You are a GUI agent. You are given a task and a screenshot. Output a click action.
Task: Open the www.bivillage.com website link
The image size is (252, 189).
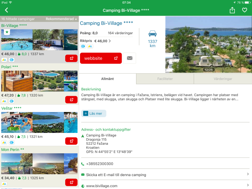click(x=165, y=186)
